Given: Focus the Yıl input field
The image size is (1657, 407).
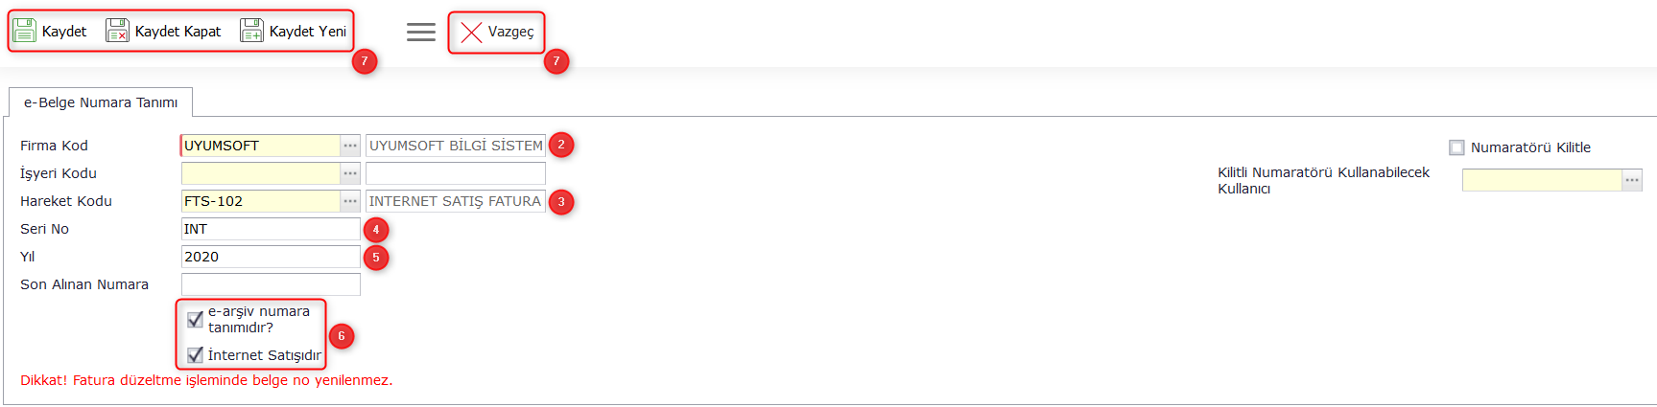Looking at the screenshot, I should point(271,257).
